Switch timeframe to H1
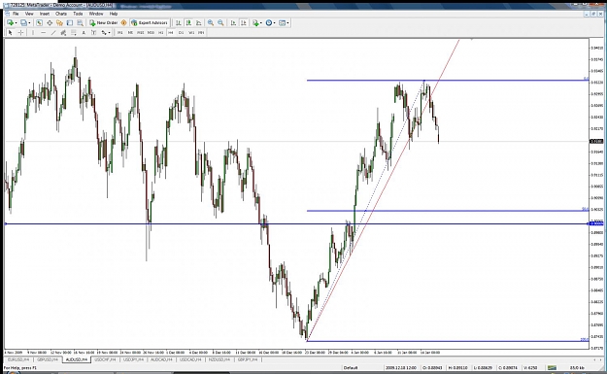 point(160,33)
